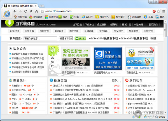Open 工具 gear toolbar item

[148, 17]
